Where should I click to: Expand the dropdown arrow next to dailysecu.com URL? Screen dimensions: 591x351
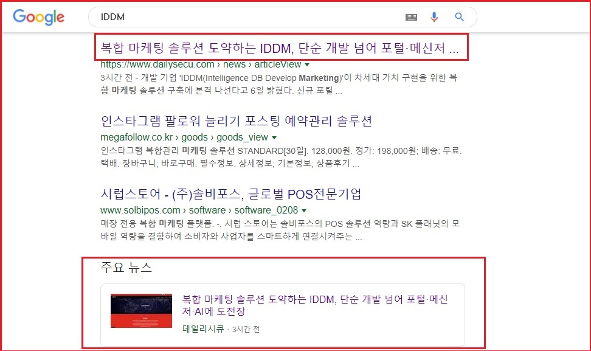pos(307,64)
